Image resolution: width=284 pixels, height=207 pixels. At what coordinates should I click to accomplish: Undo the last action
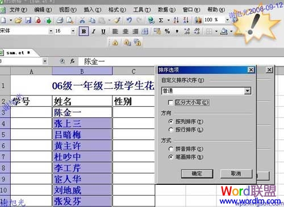tap(129, 20)
